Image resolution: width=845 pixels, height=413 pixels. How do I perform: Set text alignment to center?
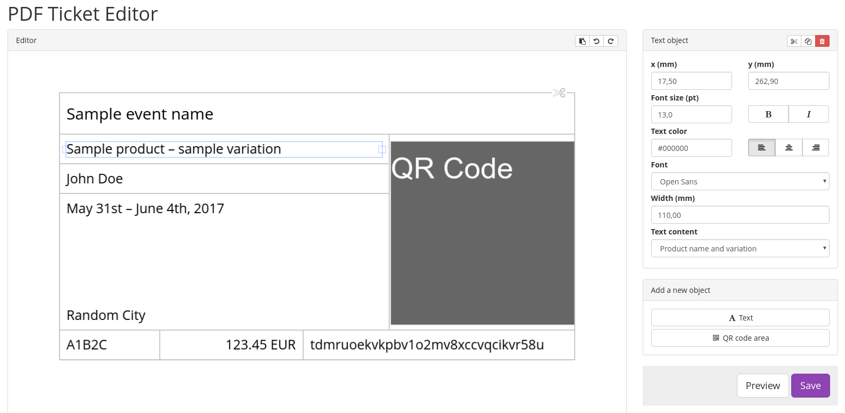point(789,148)
